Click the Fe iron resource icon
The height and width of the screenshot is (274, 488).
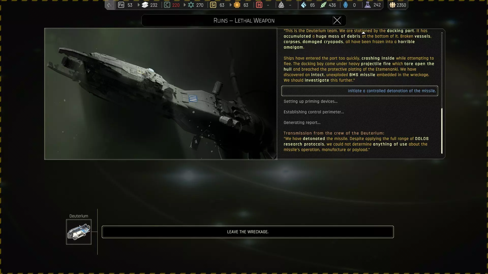click(x=121, y=5)
